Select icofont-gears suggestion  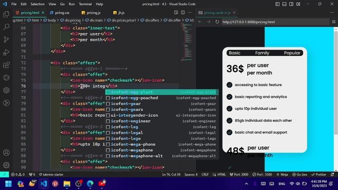162,109
